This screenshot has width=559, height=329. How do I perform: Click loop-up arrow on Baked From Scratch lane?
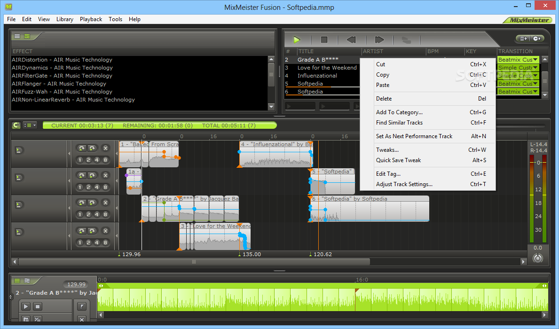point(82,148)
